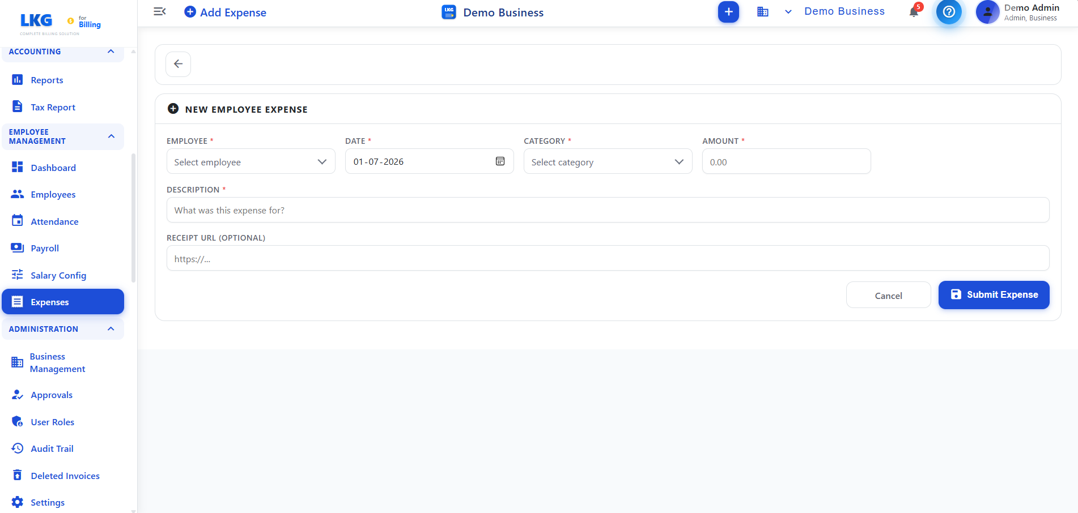Open the date picker calendar icon
Screen dimensions: 1078x513
click(500, 161)
